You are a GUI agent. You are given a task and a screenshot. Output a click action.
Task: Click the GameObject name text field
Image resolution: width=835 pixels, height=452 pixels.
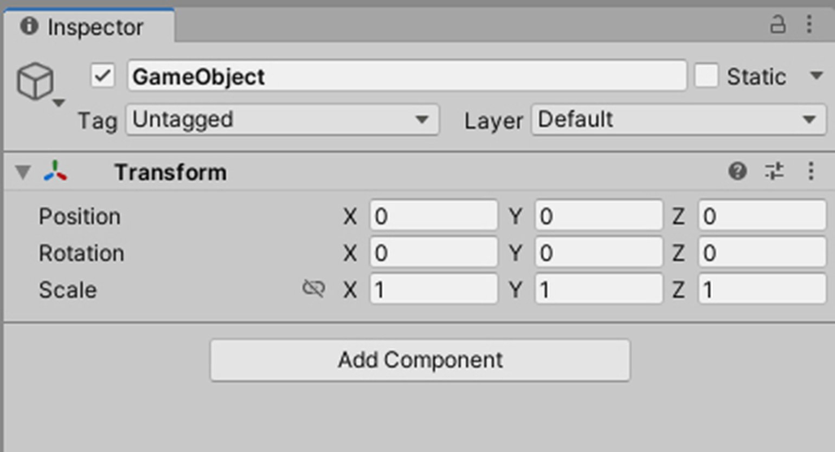(407, 76)
